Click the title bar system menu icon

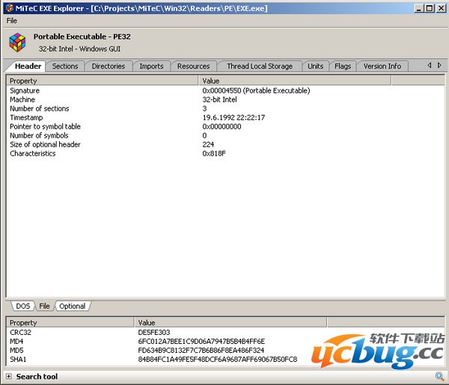click(7, 8)
